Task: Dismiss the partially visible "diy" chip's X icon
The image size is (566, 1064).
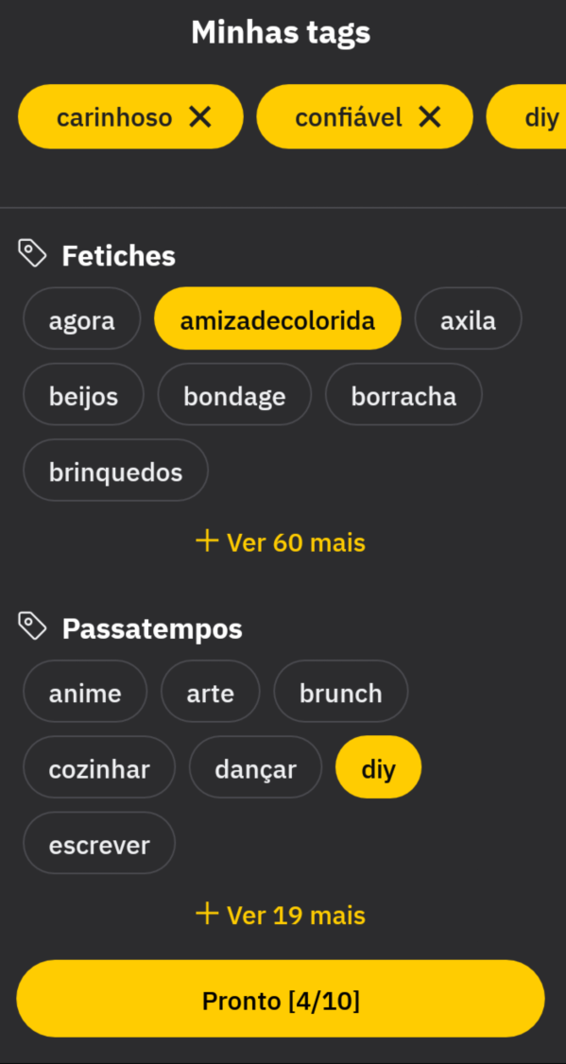Action: tap(563, 117)
